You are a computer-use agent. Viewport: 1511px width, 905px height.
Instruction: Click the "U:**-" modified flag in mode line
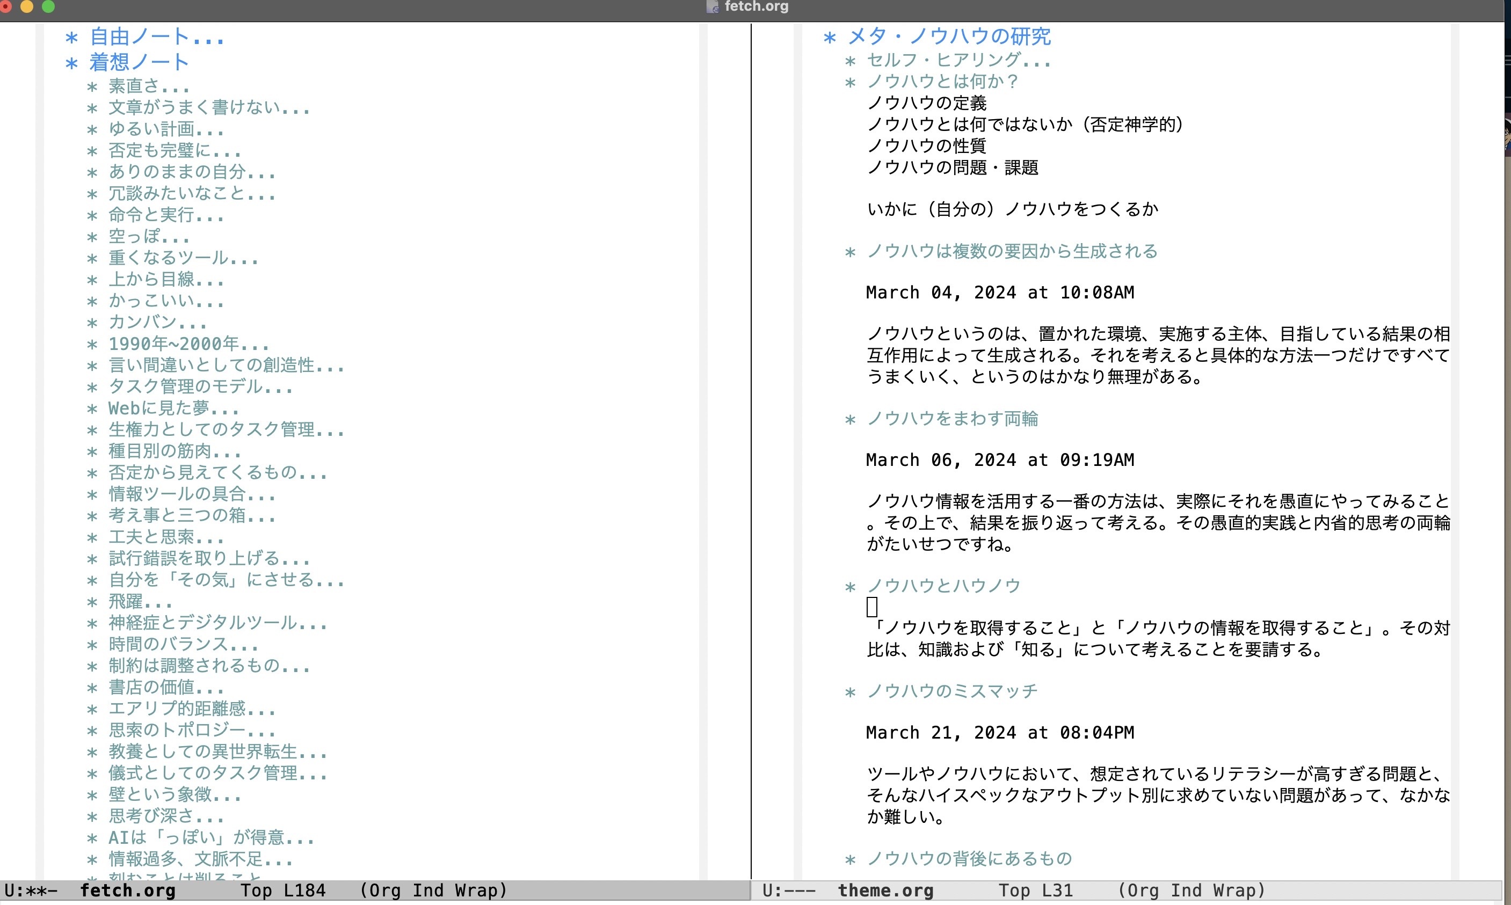(31, 891)
